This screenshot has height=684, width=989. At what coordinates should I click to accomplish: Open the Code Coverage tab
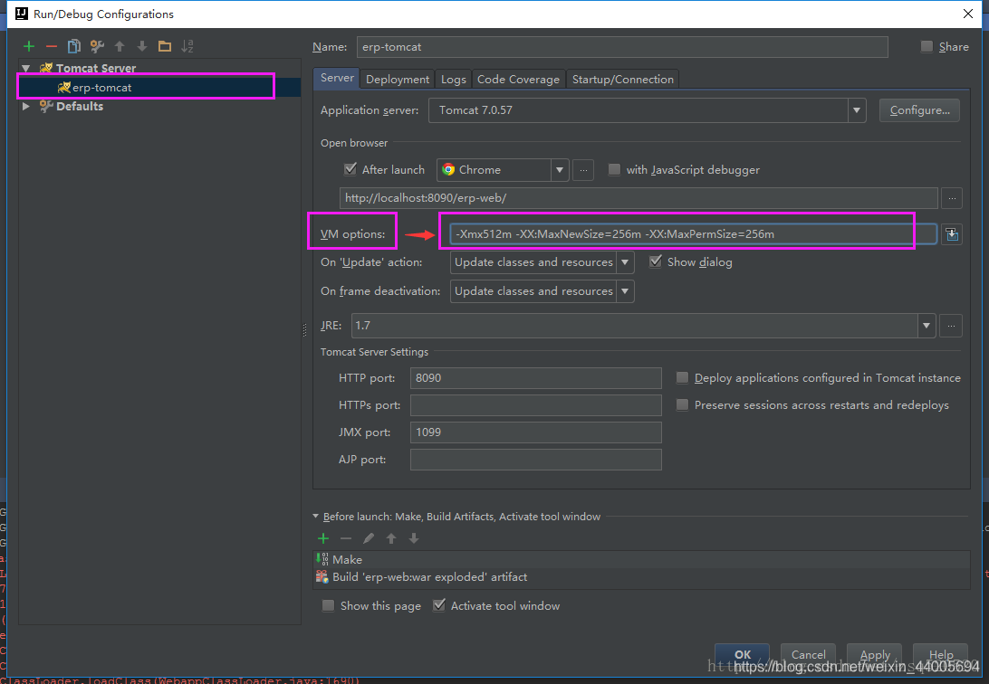point(518,80)
